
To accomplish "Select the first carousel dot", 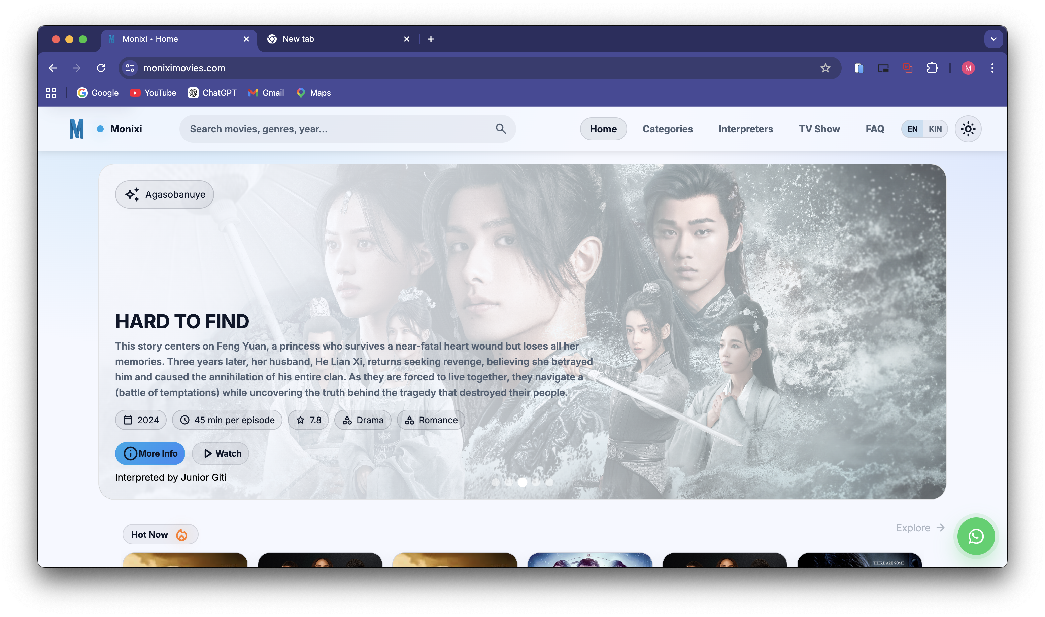I will 495,482.
